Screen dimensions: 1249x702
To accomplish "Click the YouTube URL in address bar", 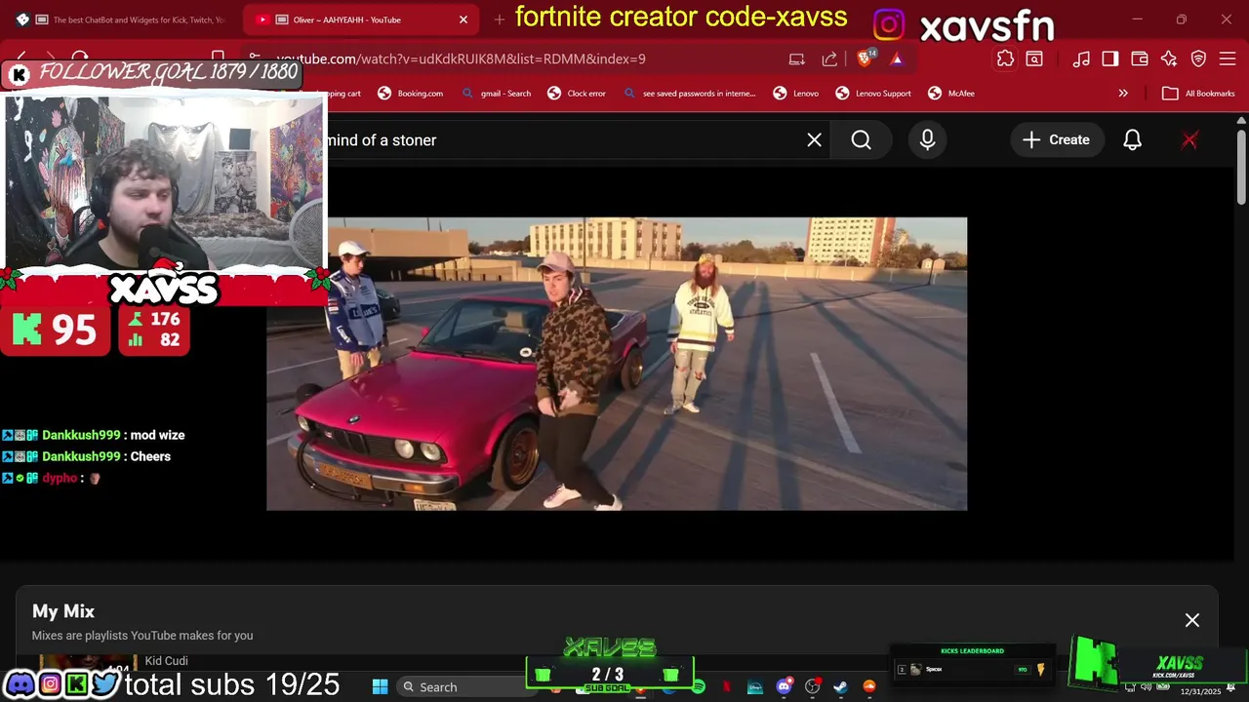I will (x=461, y=58).
